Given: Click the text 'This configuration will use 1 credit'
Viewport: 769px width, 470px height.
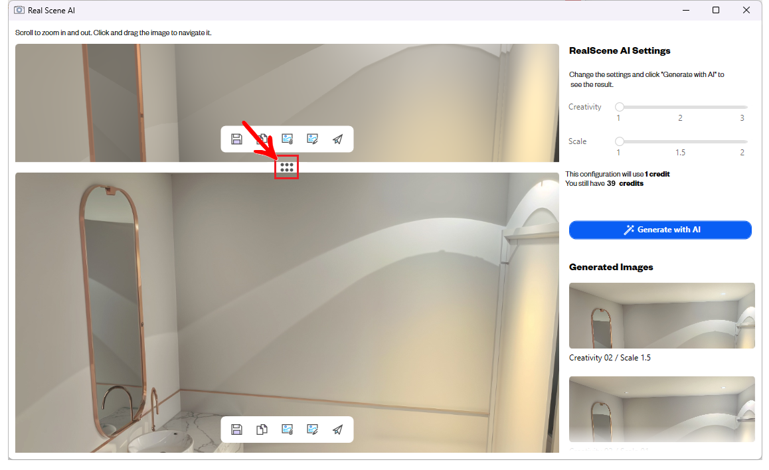Looking at the screenshot, I should click(x=618, y=174).
